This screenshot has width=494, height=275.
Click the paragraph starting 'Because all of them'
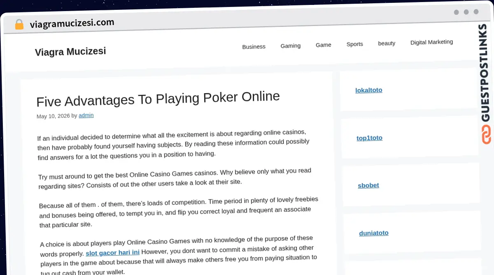pyautogui.click(x=179, y=212)
